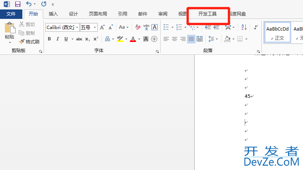Click the increase indent icon
Image resolution: width=303 pixels, height=170 pixels.
pyautogui.click(x=216, y=27)
